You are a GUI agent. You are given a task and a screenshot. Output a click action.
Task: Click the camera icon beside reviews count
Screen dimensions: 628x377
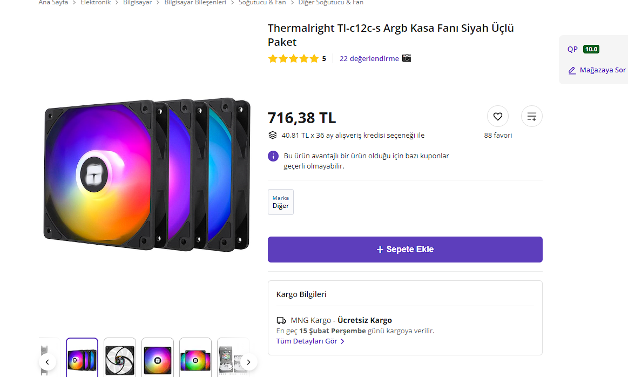pyautogui.click(x=407, y=58)
